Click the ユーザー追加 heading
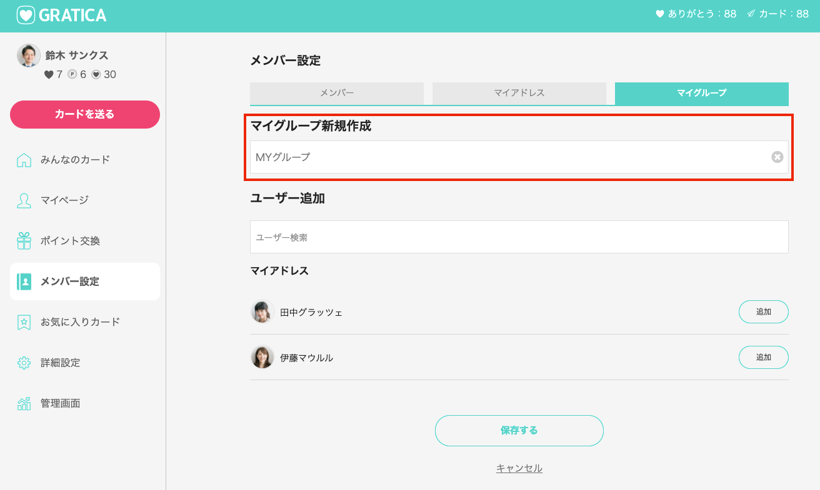 pos(287,198)
